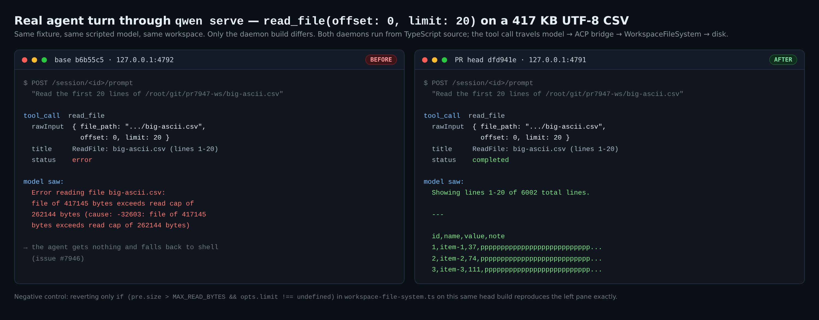This screenshot has width=819, height=320.
Task: Click Error reading file big-ascii.csv line
Action: [98, 192]
